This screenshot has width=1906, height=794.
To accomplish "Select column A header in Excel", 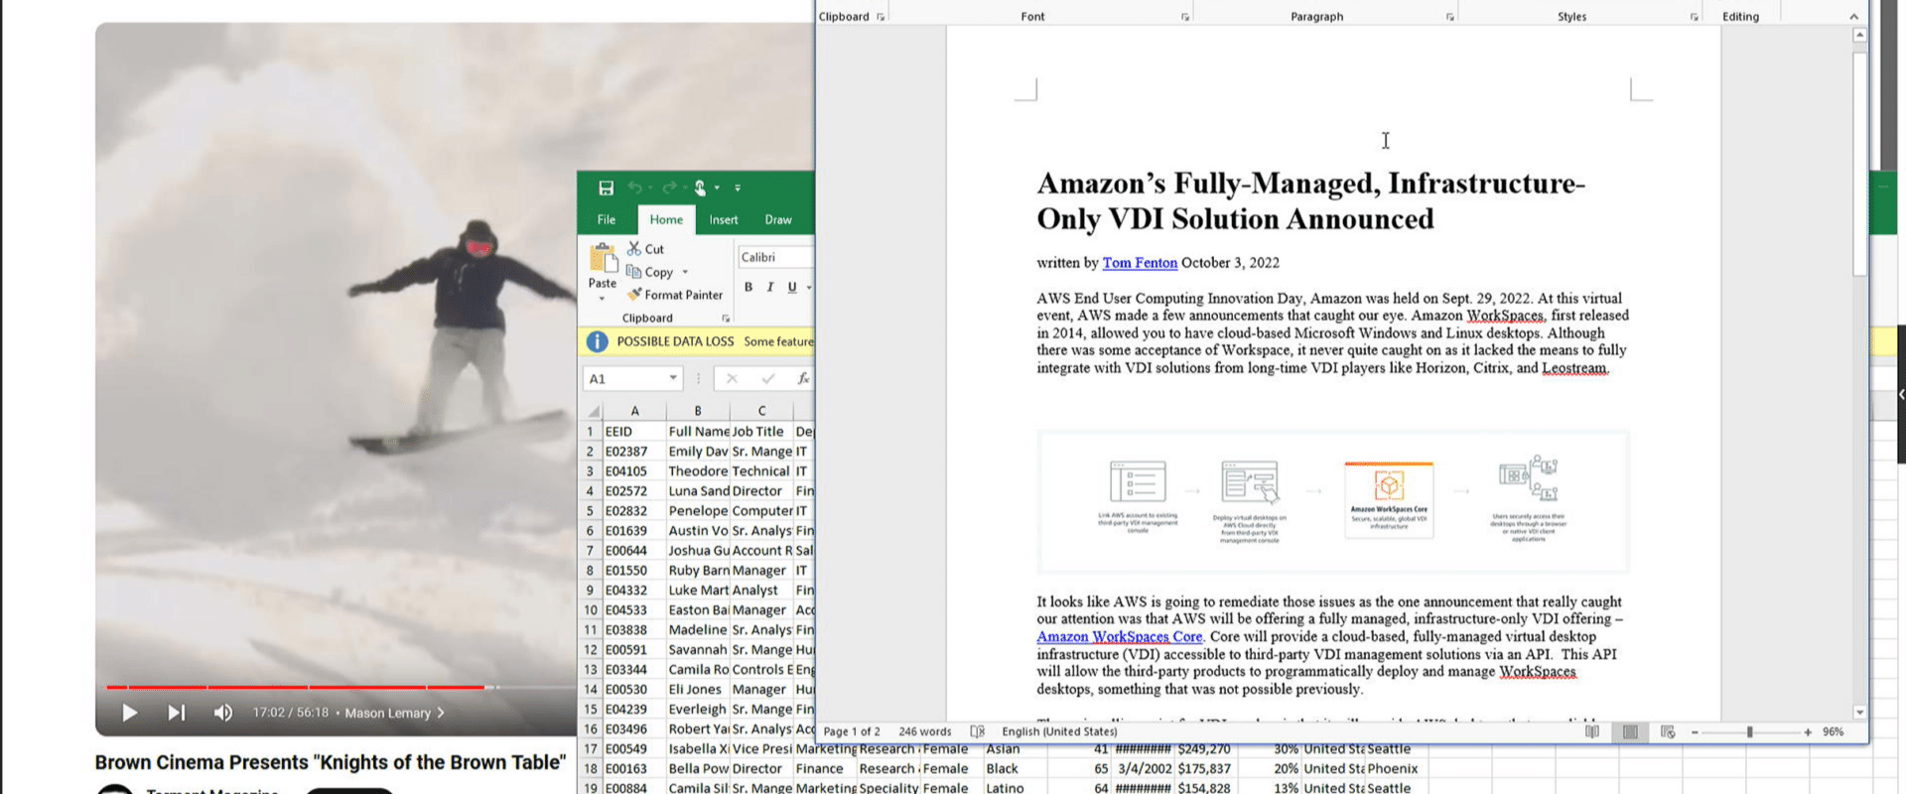I will tap(634, 411).
